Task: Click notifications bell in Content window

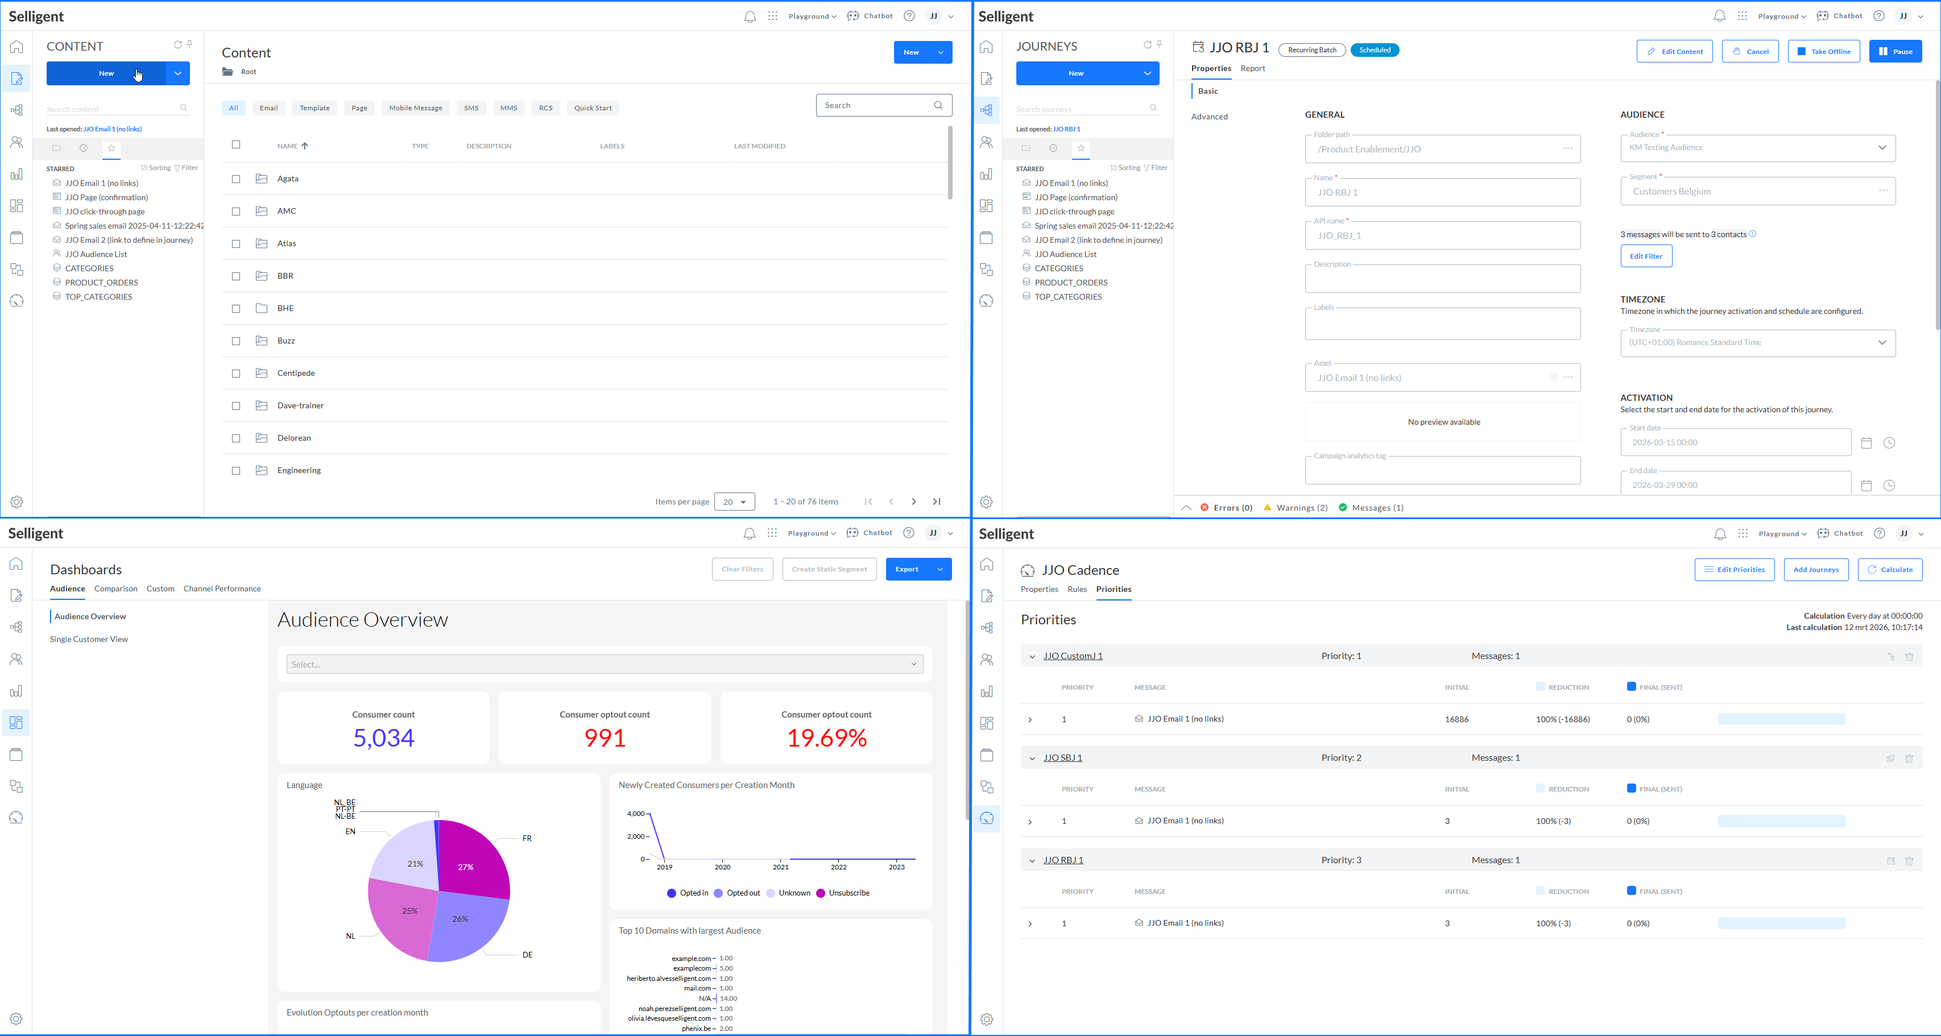Action: [x=749, y=16]
